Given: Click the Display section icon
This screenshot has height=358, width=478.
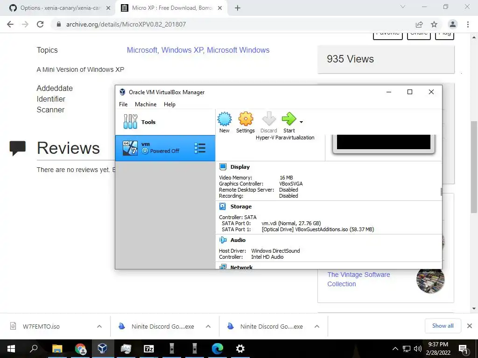Looking at the screenshot, I should point(223,167).
